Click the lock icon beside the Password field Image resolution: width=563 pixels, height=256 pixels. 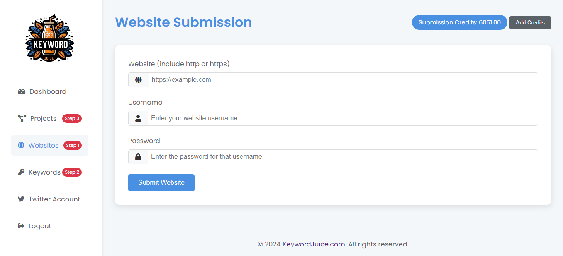[138, 157]
